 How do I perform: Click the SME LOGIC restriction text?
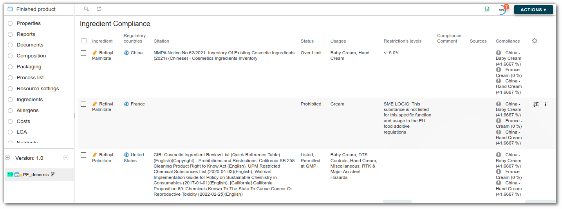pos(407,118)
